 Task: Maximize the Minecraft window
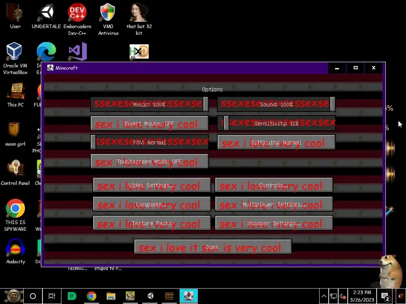[356, 68]
